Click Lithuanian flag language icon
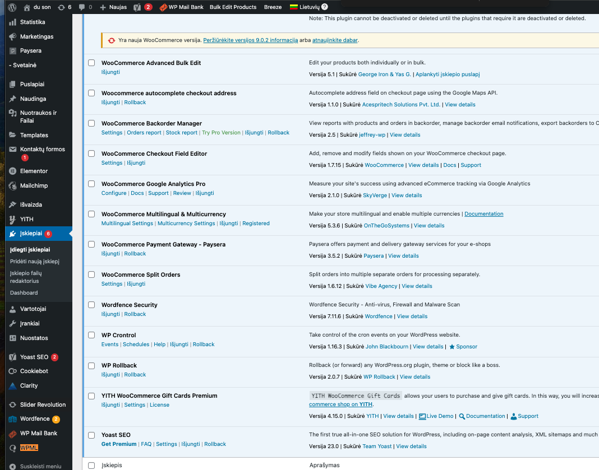 293,7
